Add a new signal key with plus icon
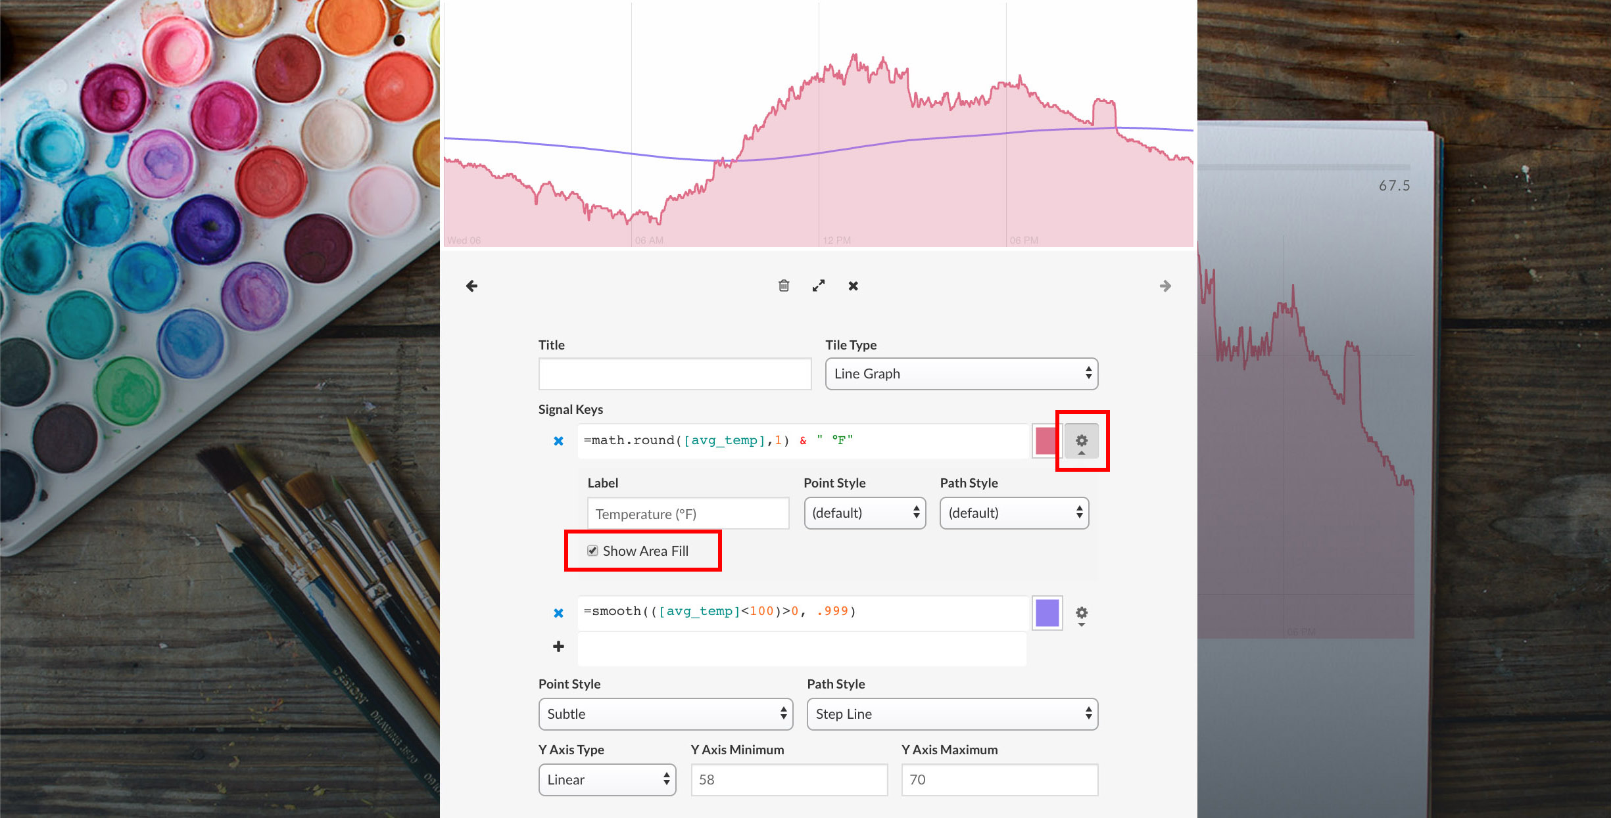This screenshot has width=1611, height=818. click(x=558, y=647)
